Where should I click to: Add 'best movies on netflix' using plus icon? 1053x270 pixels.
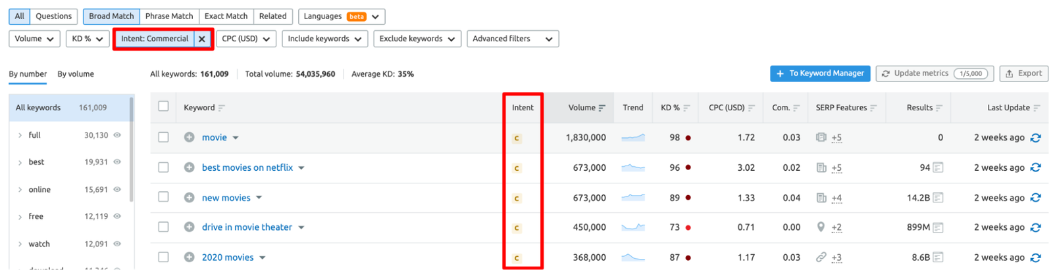point(189,168)
